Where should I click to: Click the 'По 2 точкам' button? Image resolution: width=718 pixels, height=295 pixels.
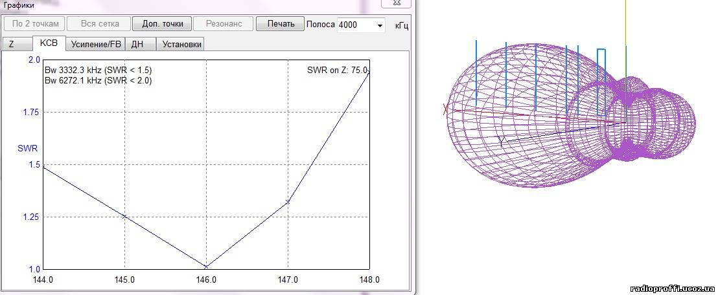point(35,24)
